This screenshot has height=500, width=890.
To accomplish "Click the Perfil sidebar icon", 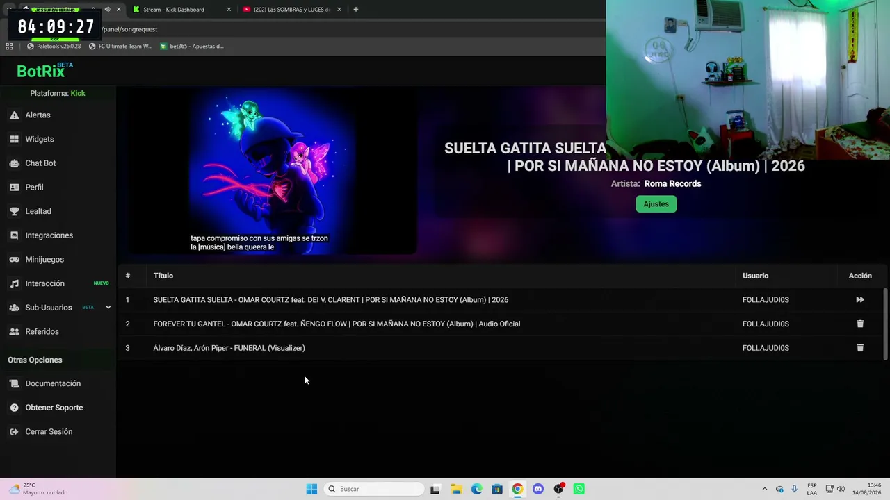I will click(x=14, y=187).
